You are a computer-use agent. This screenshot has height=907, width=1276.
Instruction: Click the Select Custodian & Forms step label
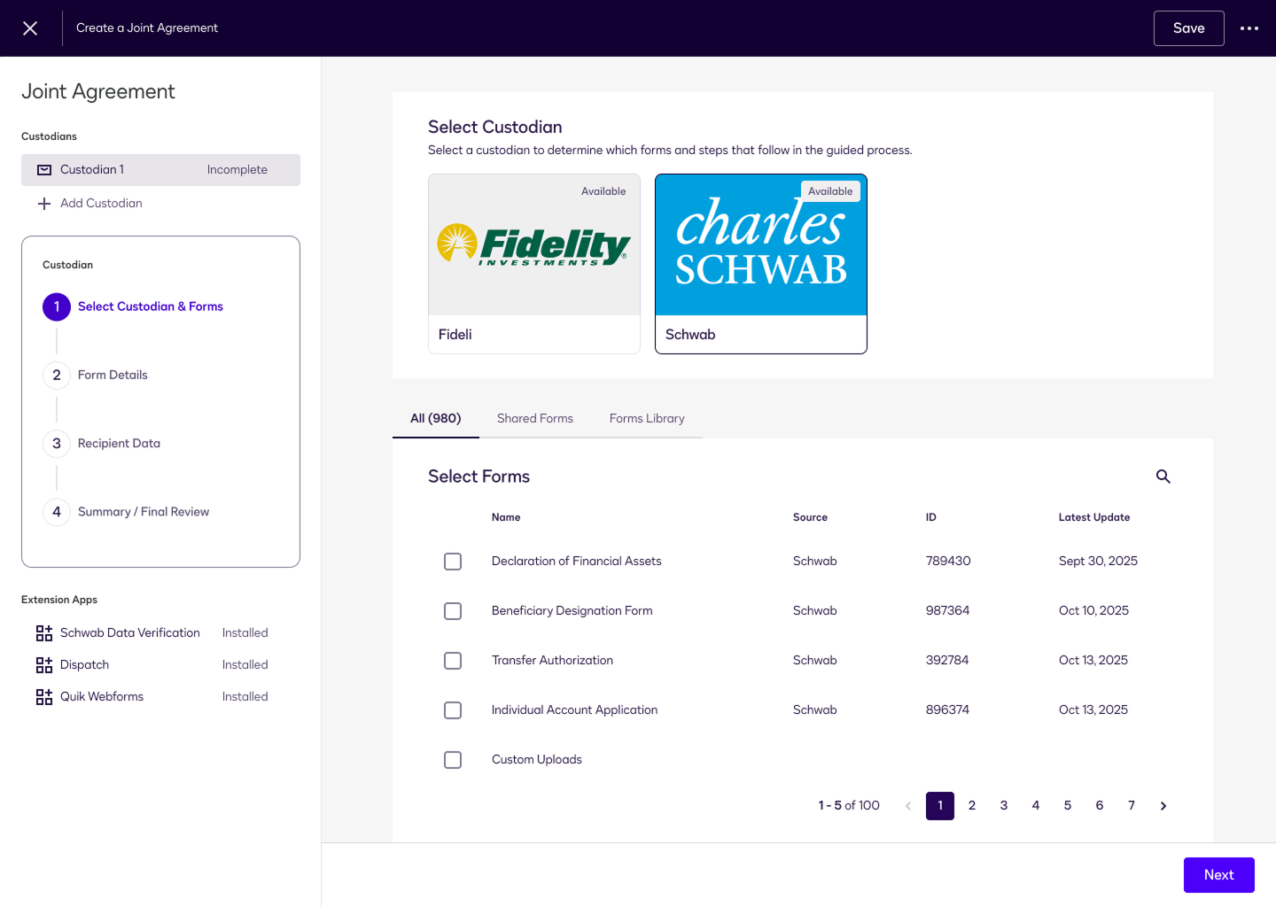pyautogui.click(x=150, y=306)
